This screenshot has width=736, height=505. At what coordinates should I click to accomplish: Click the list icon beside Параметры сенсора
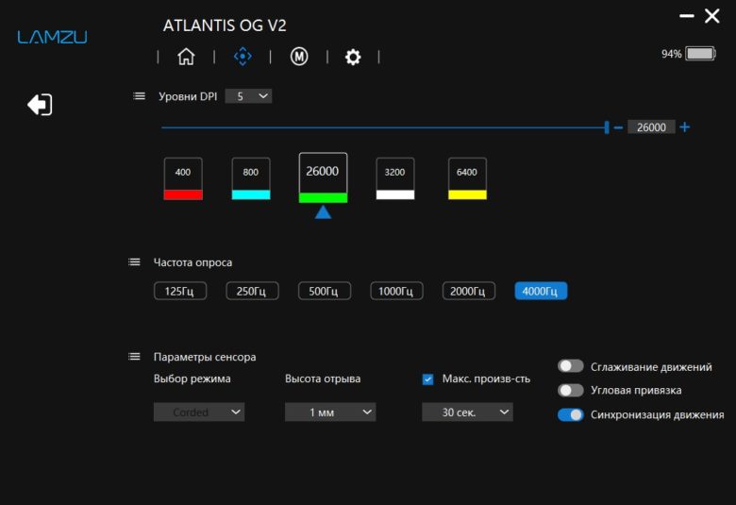pos(134,357)
